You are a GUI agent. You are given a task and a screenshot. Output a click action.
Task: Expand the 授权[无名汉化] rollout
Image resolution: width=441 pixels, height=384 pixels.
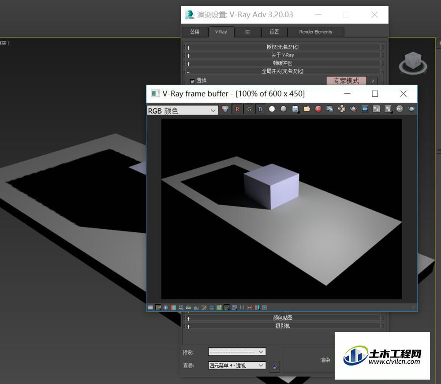[283, 47]
